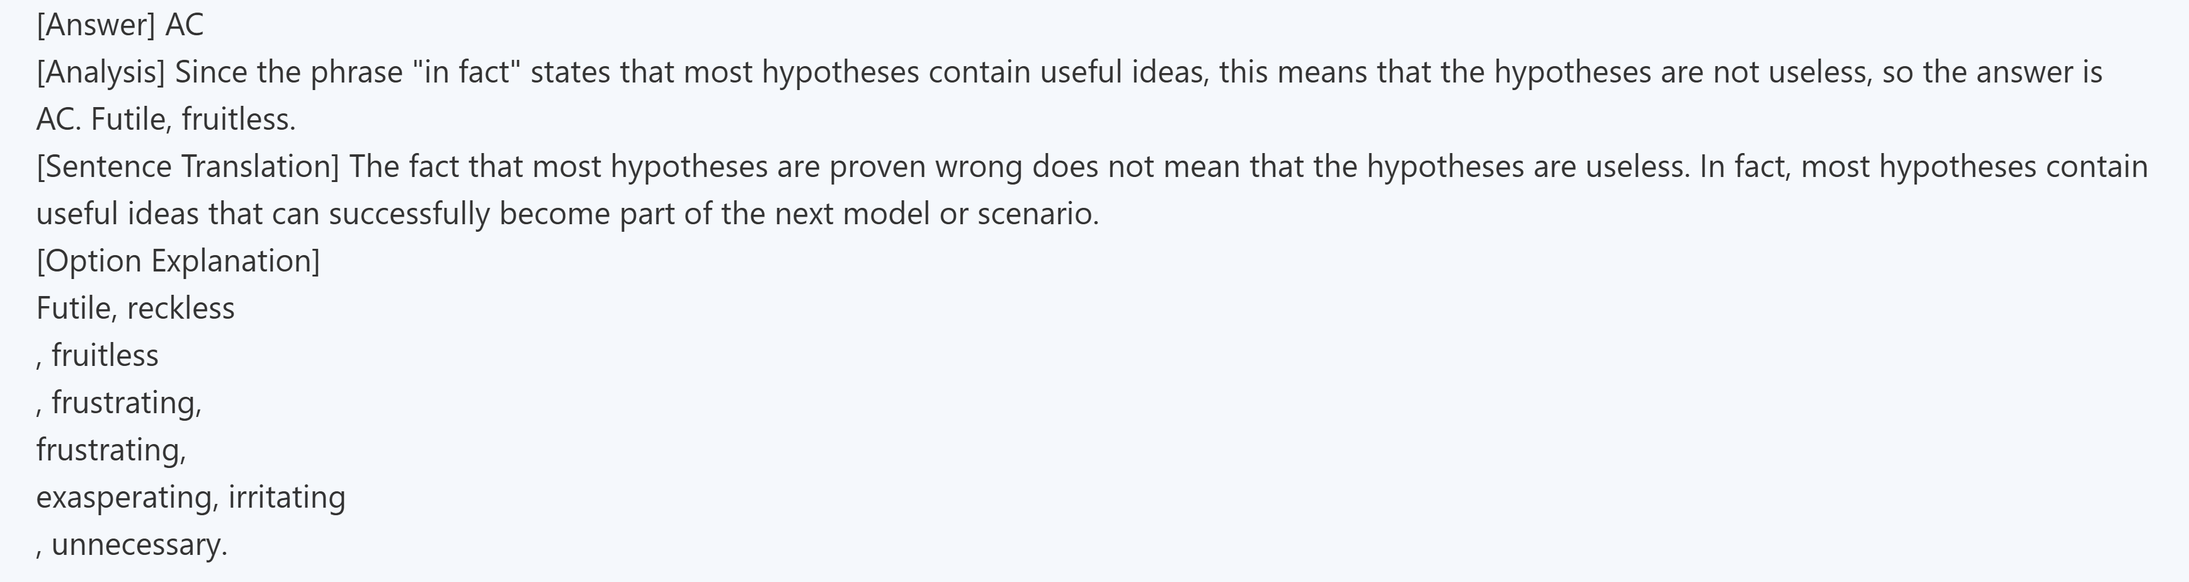
Task: Click the [Option Explanation] heading
Action: click(x=178, y=261)
